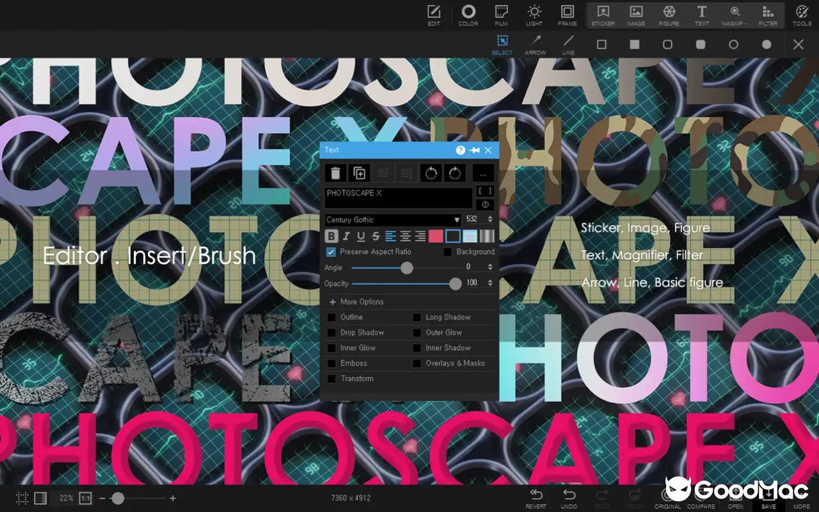Screen dimensions: 819x512
Task: Uncheck Preserve Aspect Ratio
Action: pyautogui.click(x=331, y=252)
